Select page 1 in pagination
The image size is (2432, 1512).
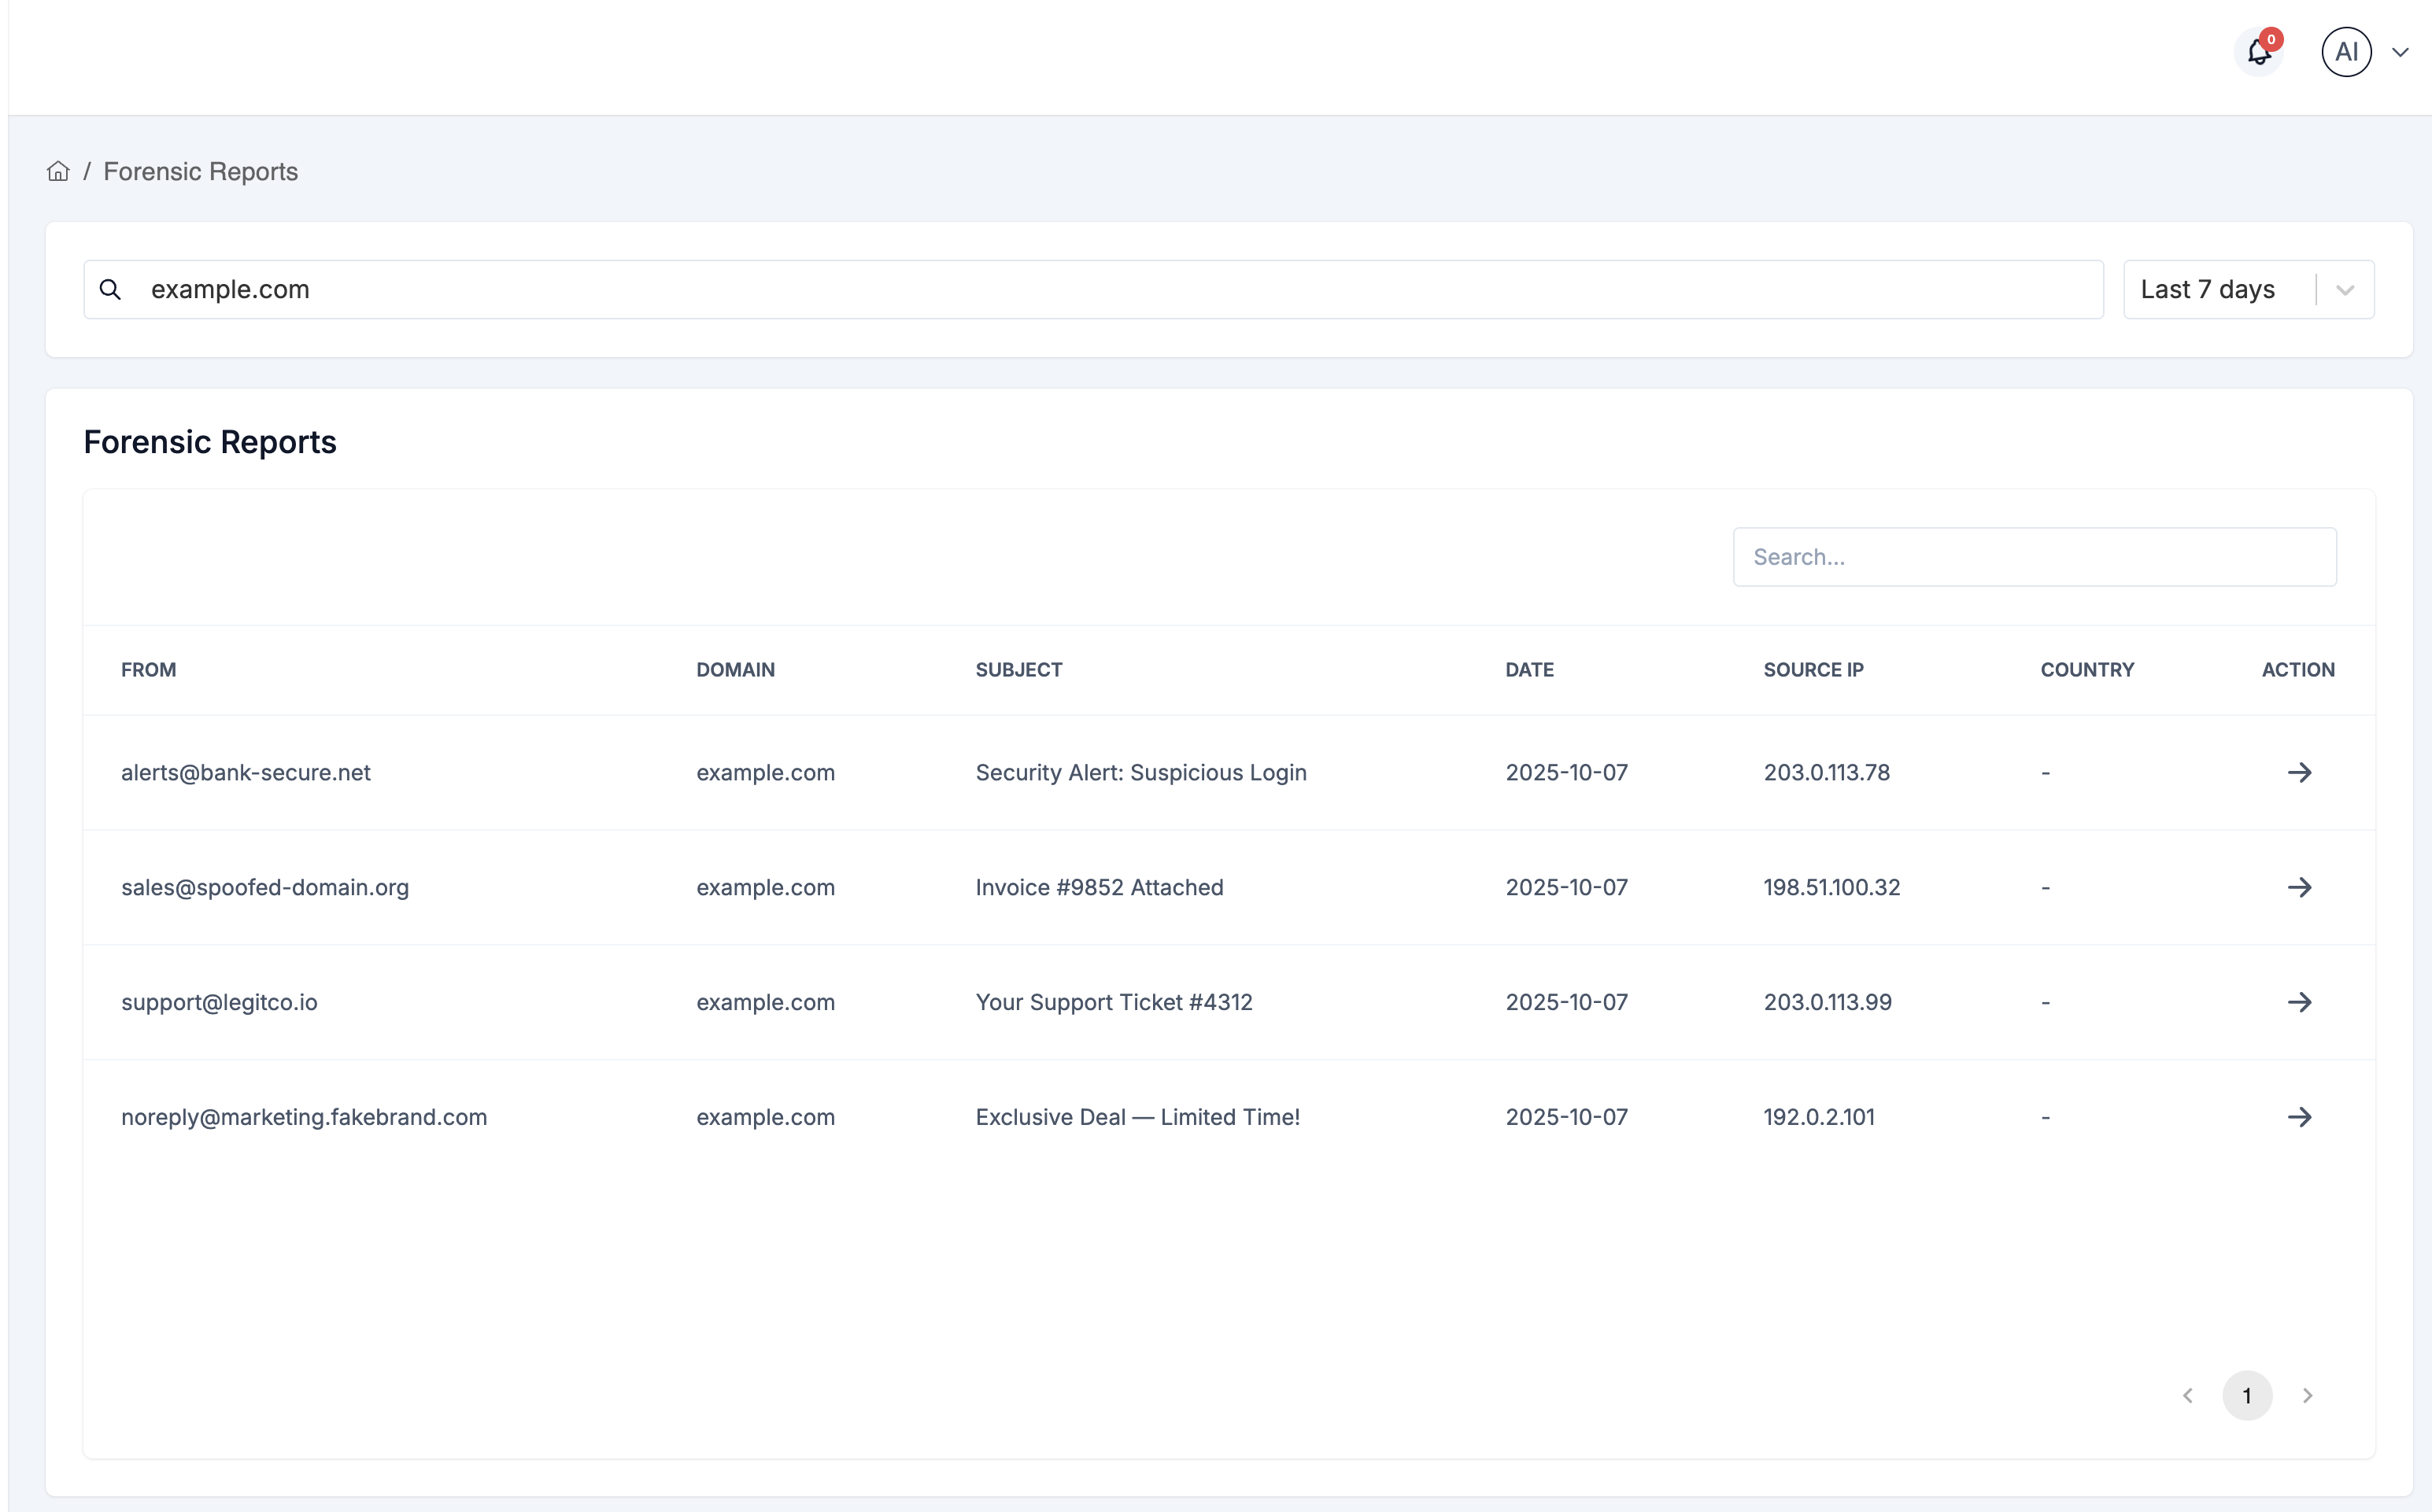coord(2247,1395)
